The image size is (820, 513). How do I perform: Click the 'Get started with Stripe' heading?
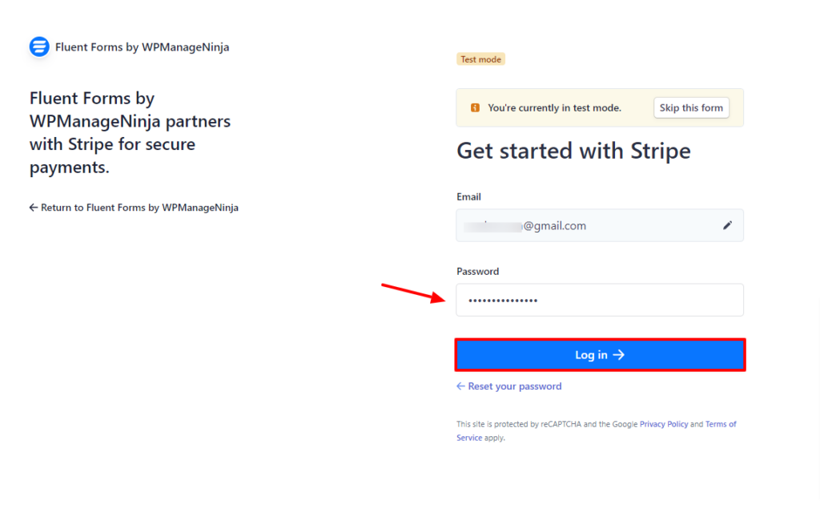pos(573,151)
